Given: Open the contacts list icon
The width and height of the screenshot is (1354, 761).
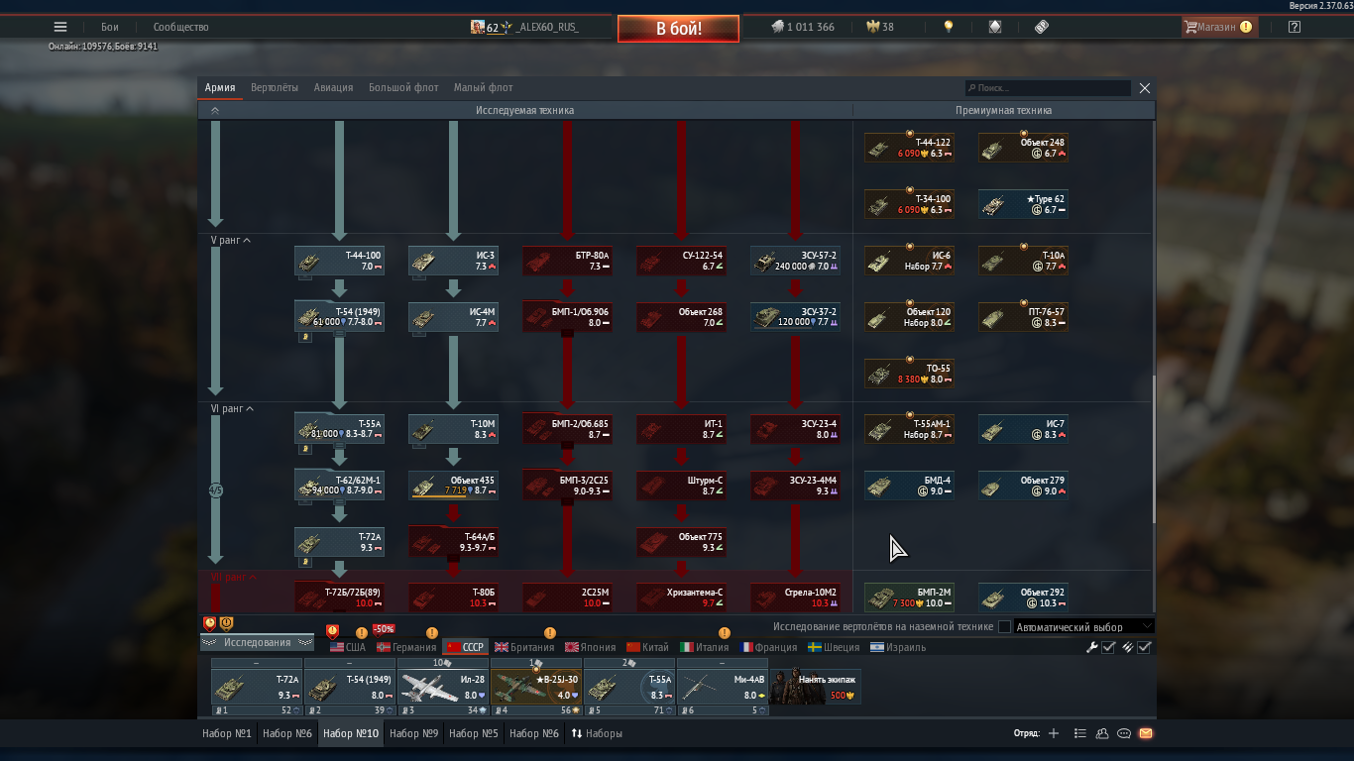Looking at the screenshot, I should click(x=1080, y=733).
